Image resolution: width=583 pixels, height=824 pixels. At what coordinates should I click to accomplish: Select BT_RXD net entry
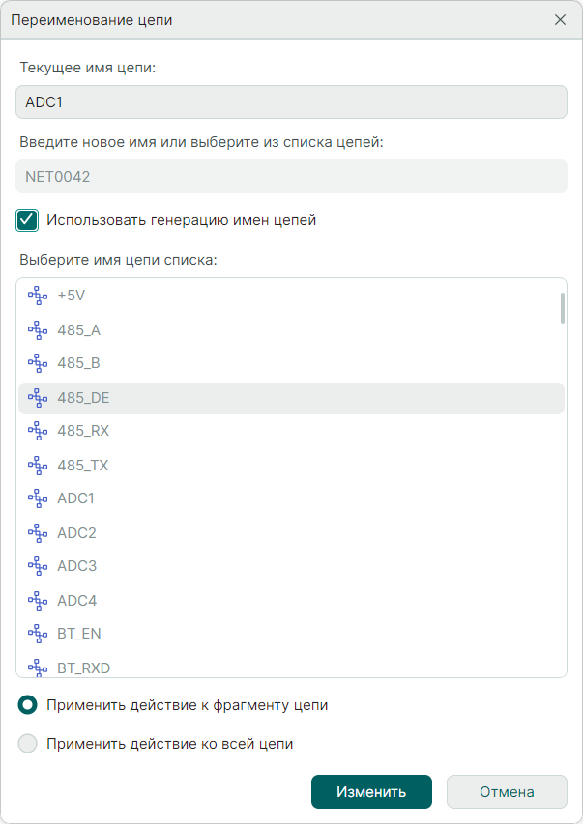click(x=83, y=667)
